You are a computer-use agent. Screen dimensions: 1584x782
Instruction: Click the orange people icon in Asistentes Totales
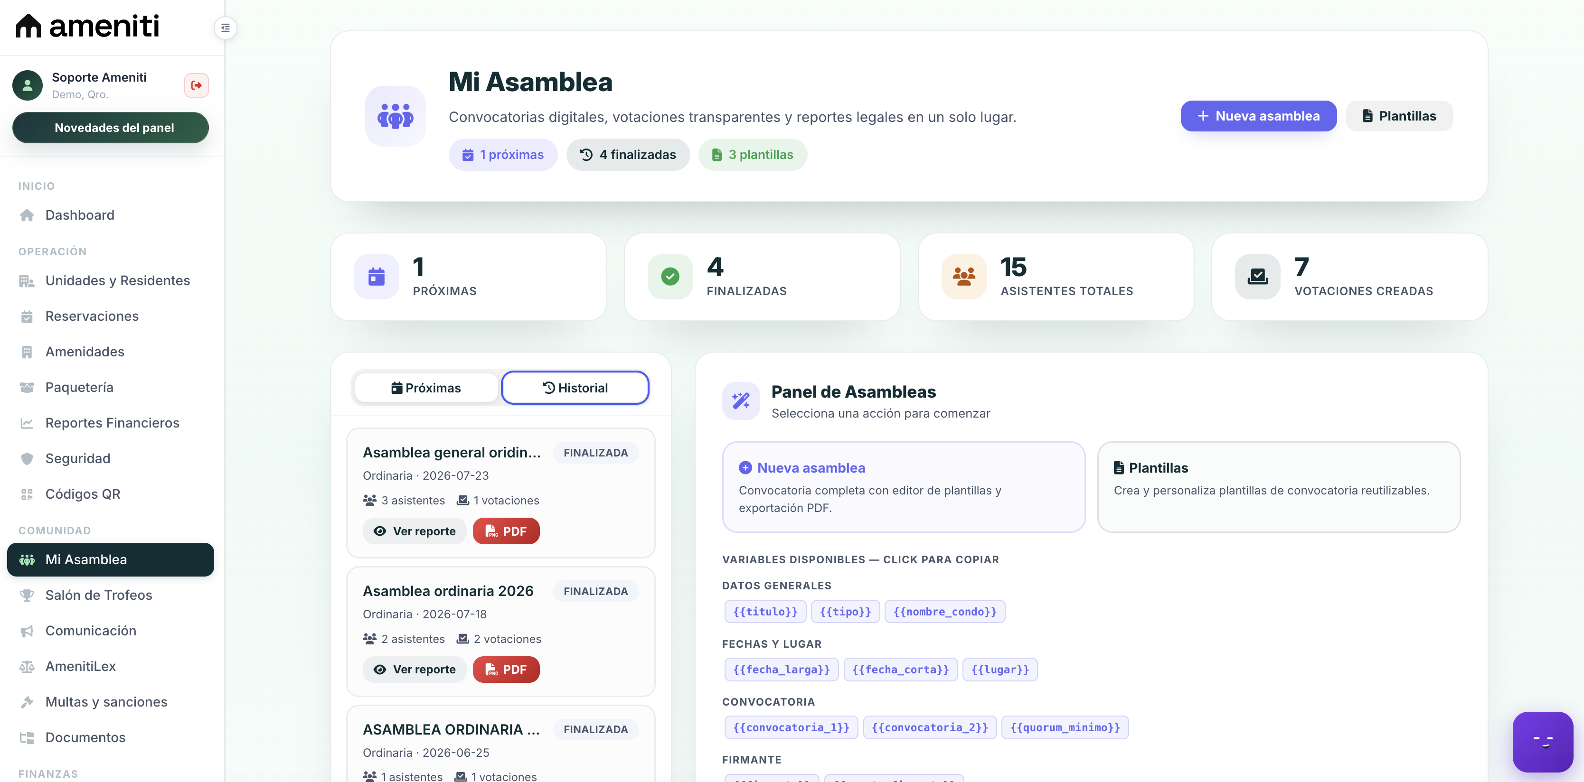(x=963, y=277)
